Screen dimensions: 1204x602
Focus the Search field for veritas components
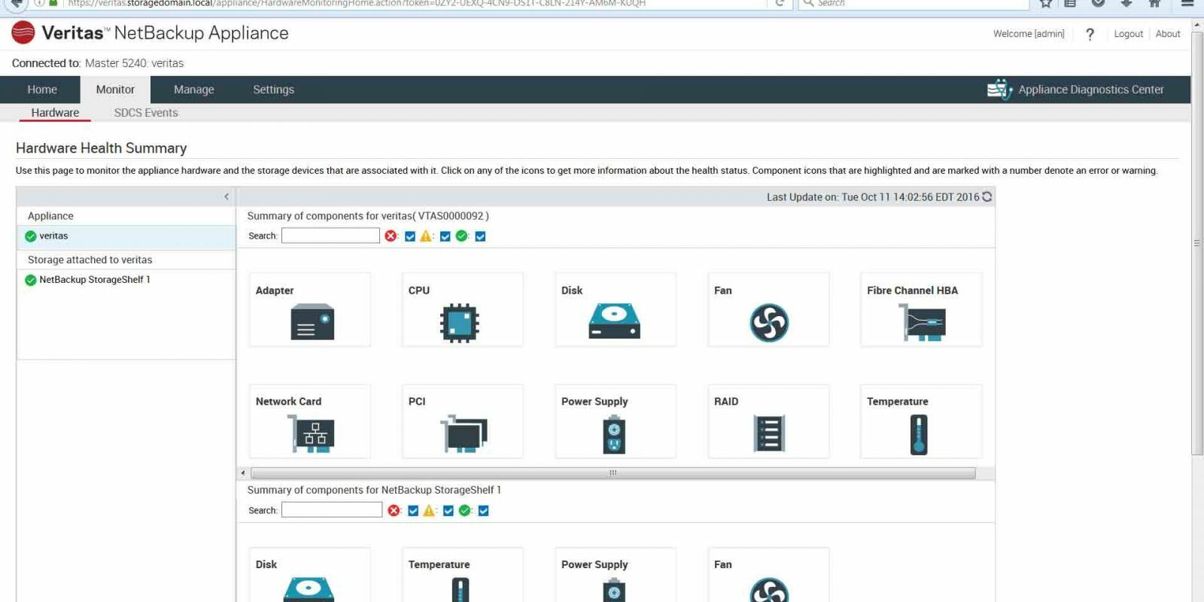coord(330,236)
